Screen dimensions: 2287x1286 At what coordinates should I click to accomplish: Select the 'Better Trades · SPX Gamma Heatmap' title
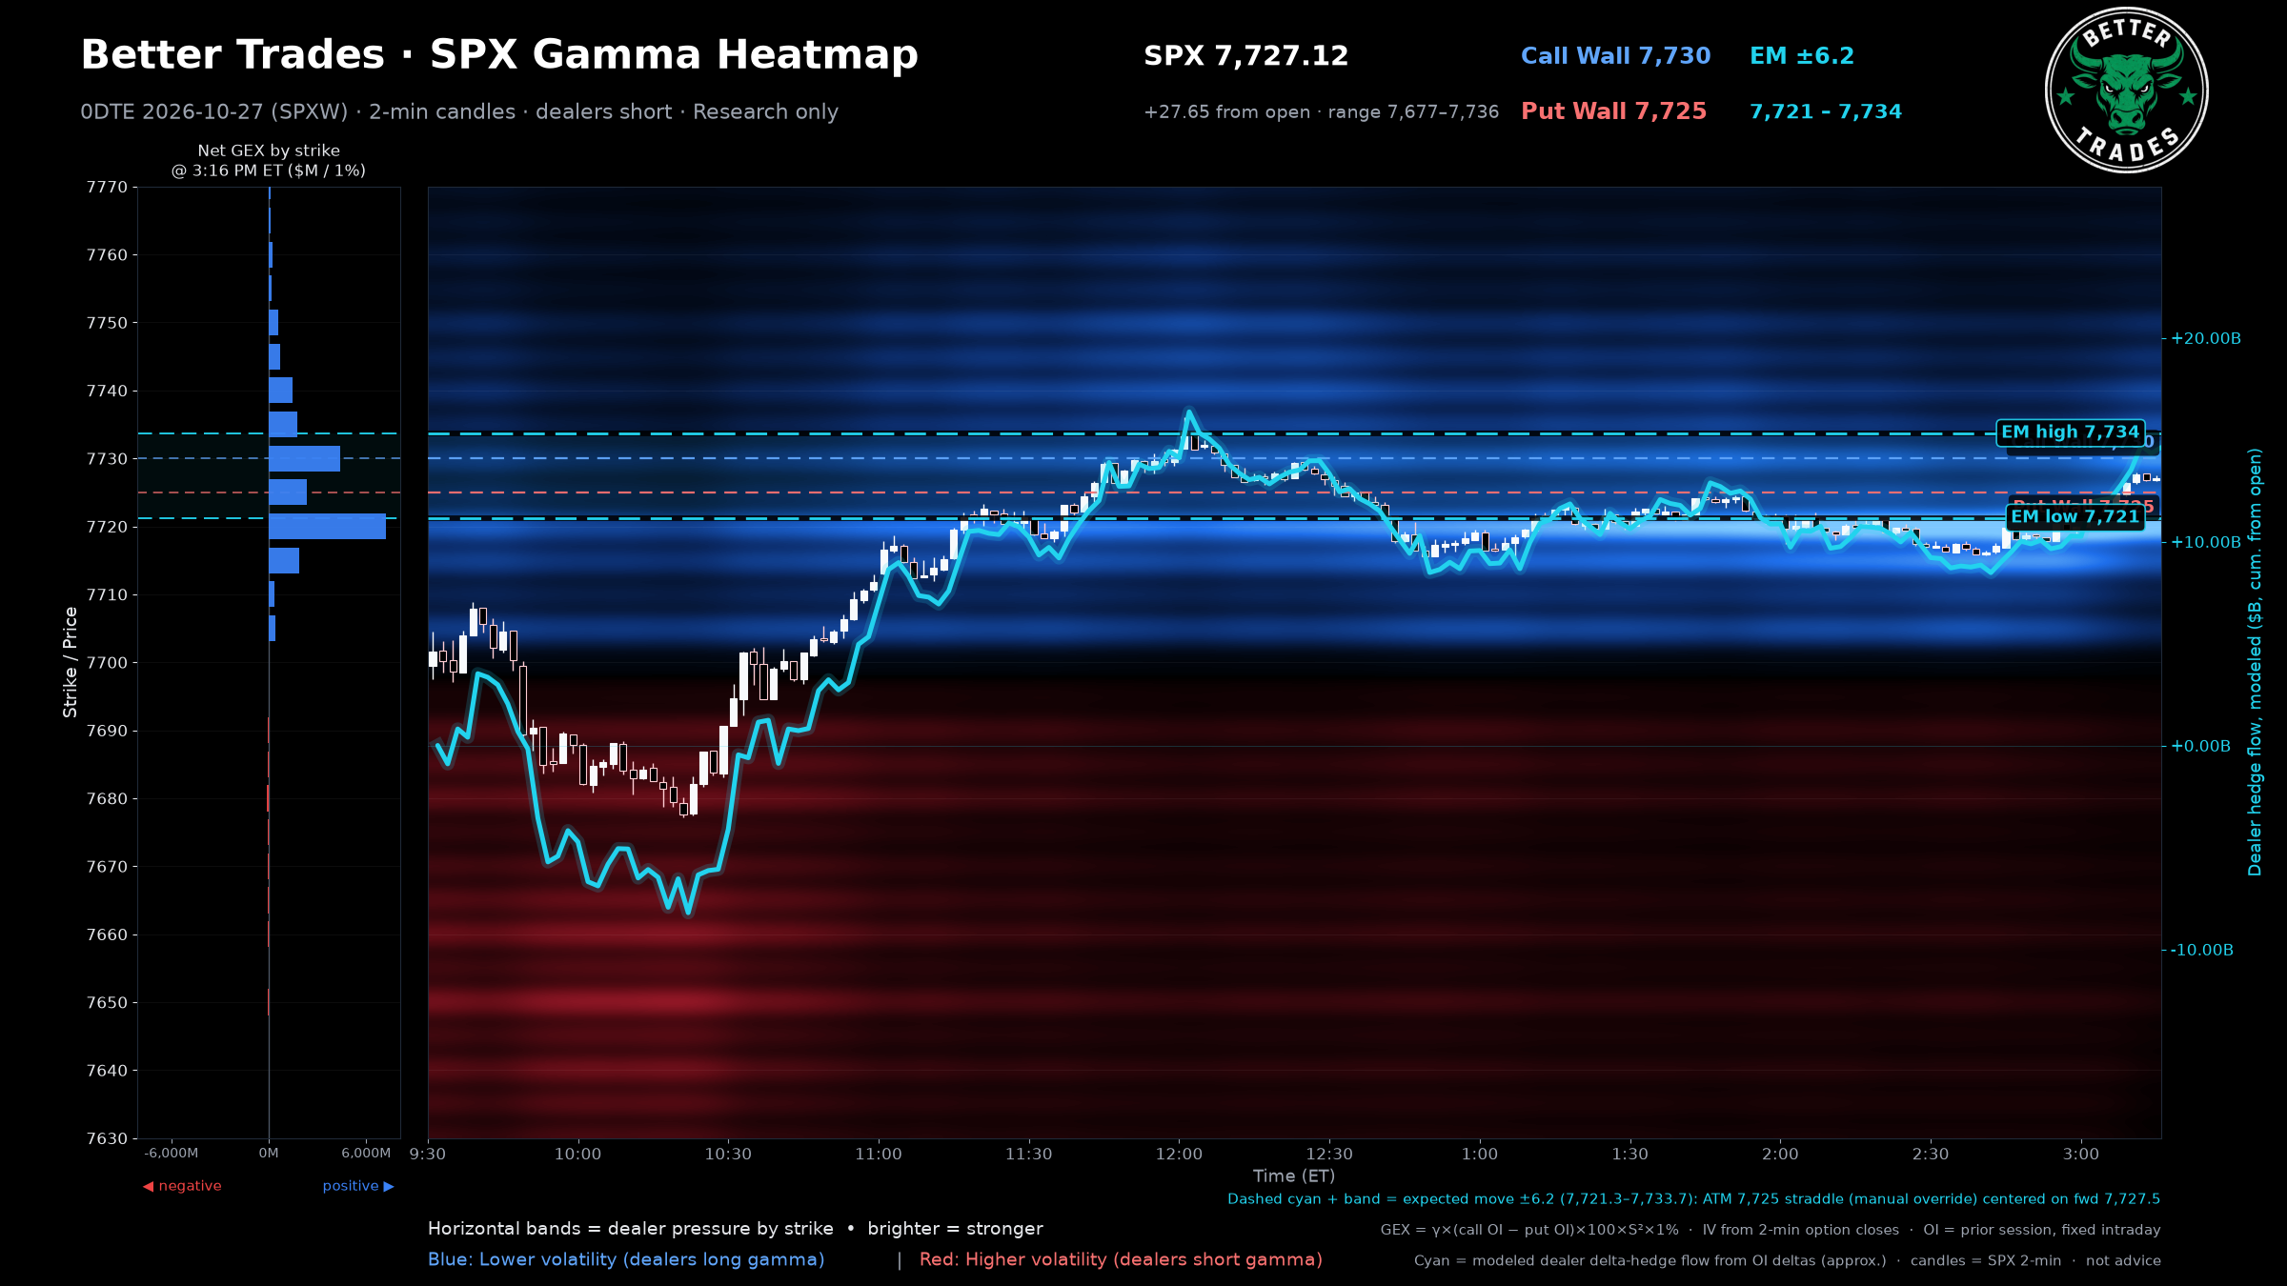[x=499, y=55]
